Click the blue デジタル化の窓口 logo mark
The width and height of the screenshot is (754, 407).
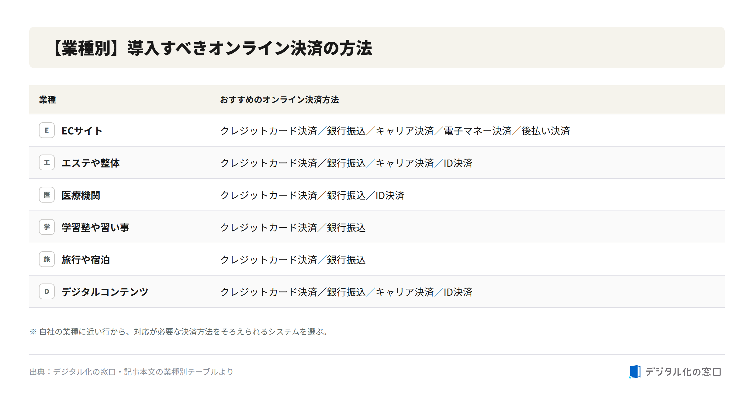(635, 372)
